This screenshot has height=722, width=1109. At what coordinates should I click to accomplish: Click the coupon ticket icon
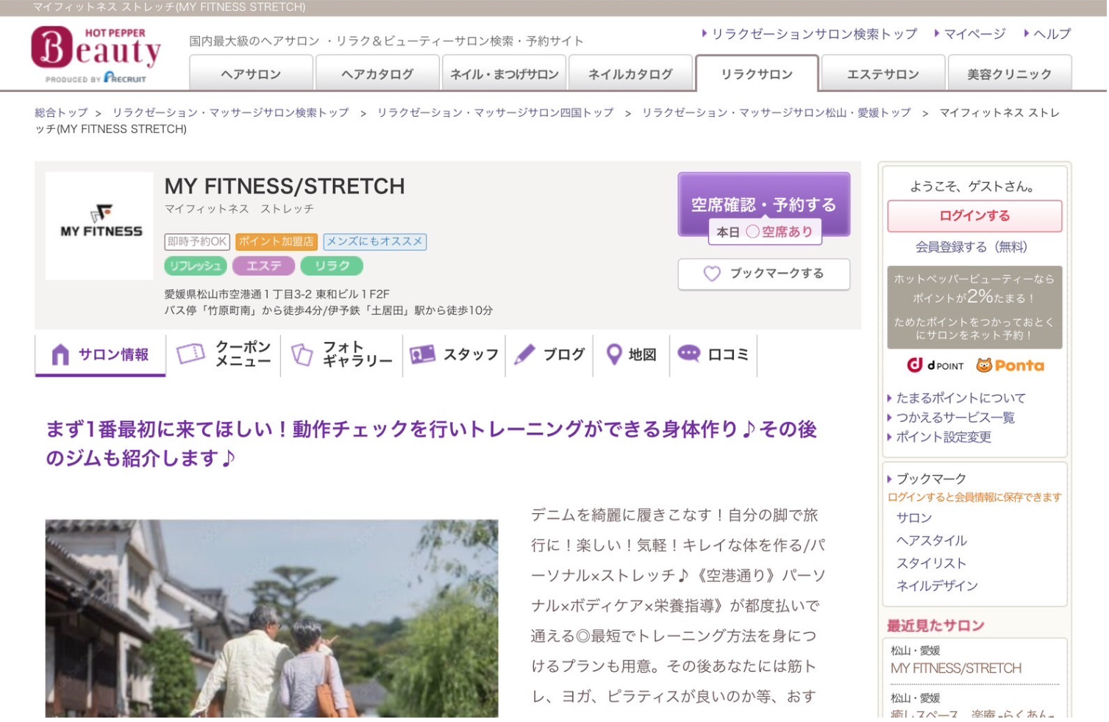[191, 354]
